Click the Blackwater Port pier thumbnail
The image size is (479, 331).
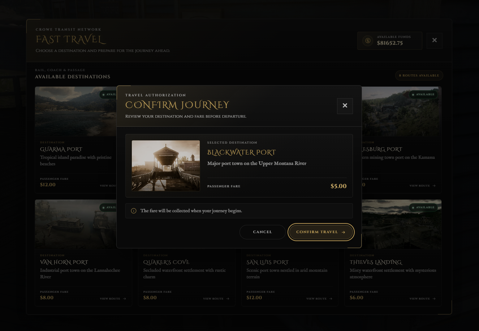click(166, 166)
